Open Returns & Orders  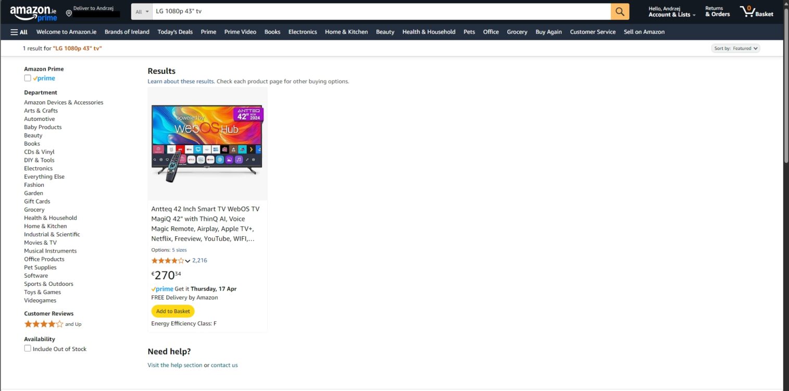[718, 11]
